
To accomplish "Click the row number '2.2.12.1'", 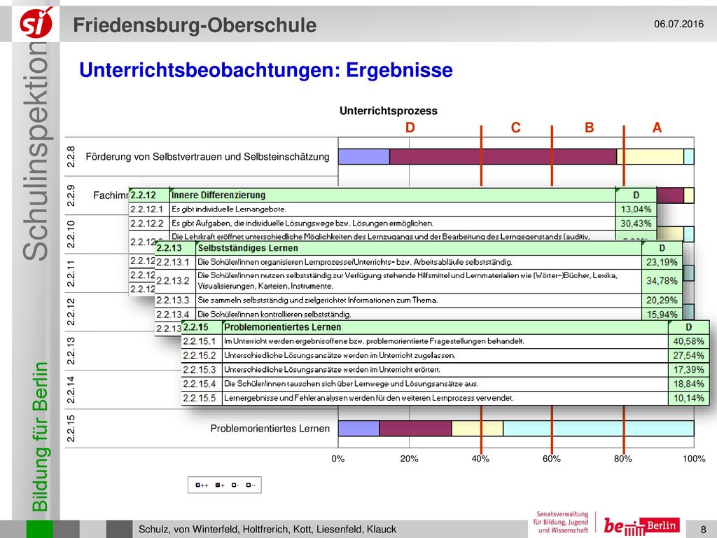I will point(147,209).
